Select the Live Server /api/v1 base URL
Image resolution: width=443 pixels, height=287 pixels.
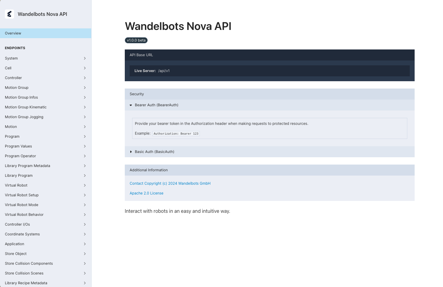tap(164, 71)
